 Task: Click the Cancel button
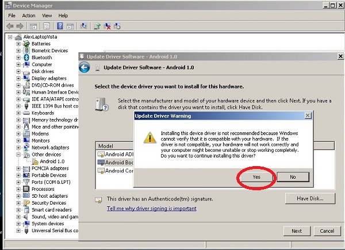[x=327, y=231]
